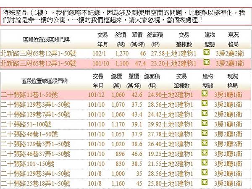
Task: Click apartment icon in 二十張路101~150號 row
Action: [205, 163]
